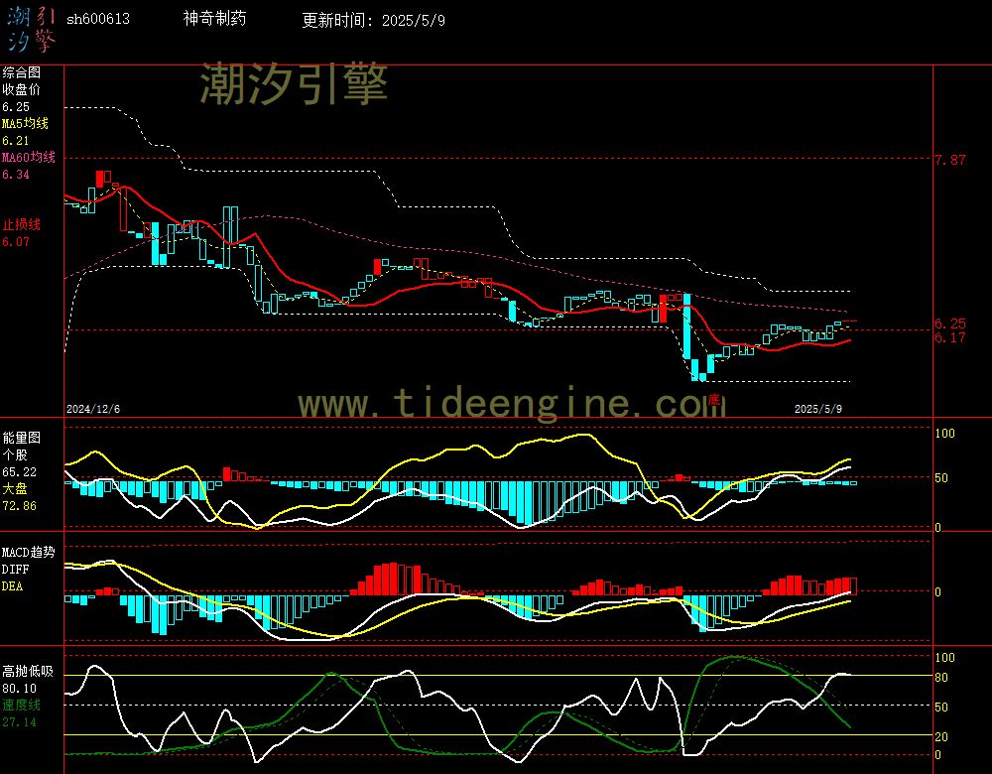Screen dimensions: 992x774
Task: Click the 更新时间: 2025/5/9 label
Action: (x=373, y=20)
